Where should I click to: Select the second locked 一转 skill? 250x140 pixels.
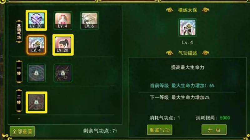coord(63,73)
